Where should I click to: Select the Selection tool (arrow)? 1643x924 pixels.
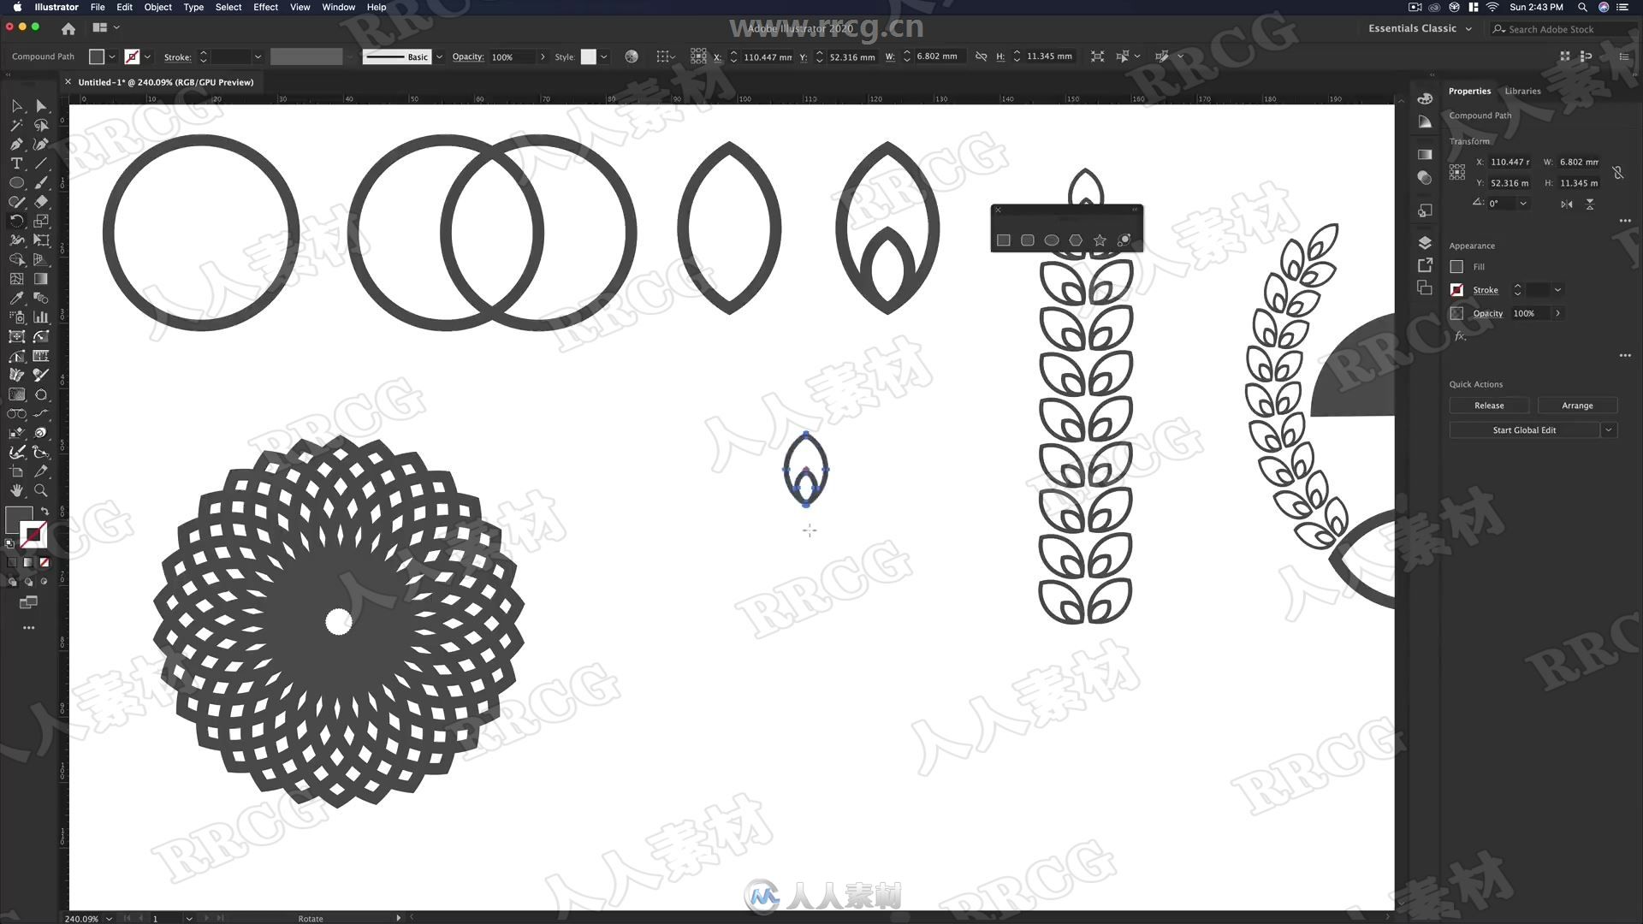(17, 106)
